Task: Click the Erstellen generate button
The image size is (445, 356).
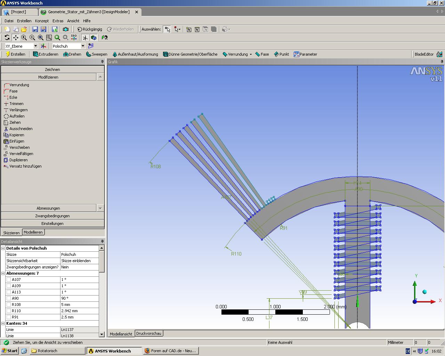Action: tap(15, 54)
